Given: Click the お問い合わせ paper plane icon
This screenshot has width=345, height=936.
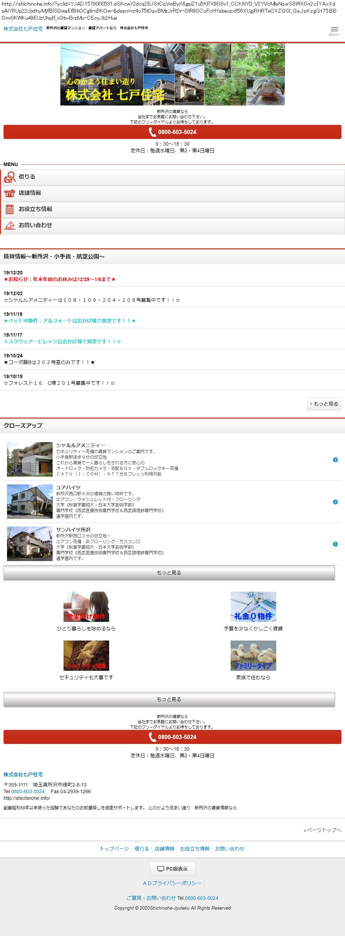Looking at the screenshot, I should point(9,225).
